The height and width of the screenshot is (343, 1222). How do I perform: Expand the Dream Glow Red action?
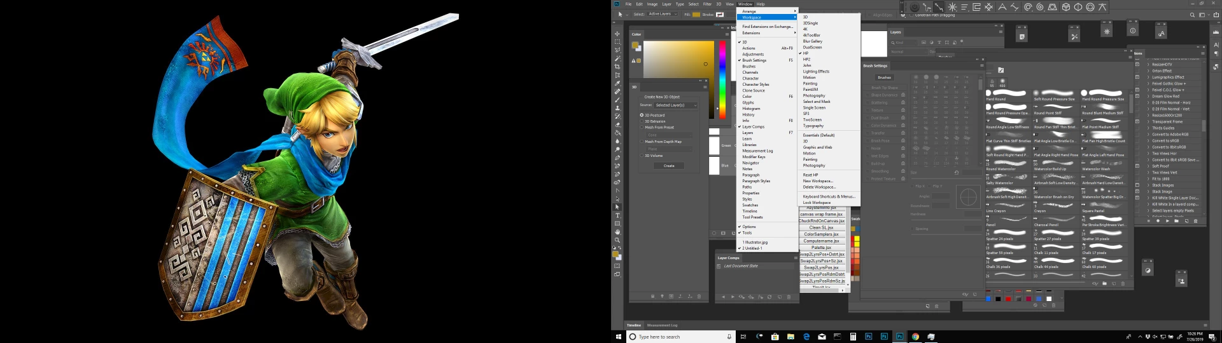click(1148, 96)
